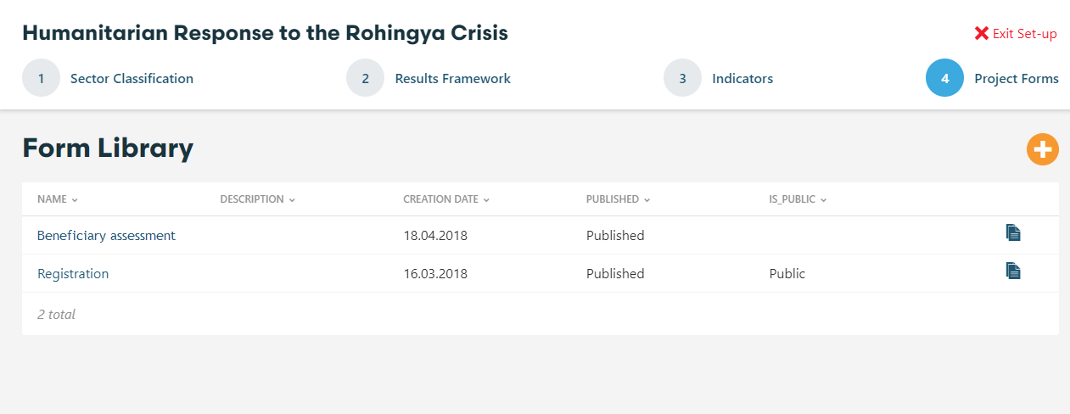
Task: Go to Sector Classification step
Action: (x=132, y=79)
